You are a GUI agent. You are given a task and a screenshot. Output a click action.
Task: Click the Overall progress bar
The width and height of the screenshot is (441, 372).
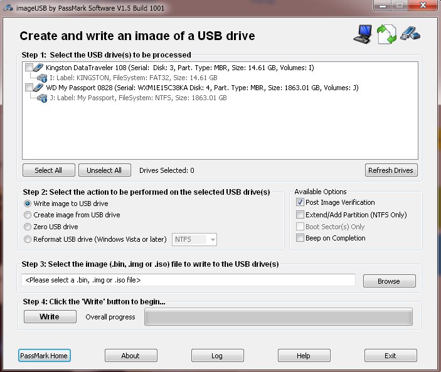point(279,317)
